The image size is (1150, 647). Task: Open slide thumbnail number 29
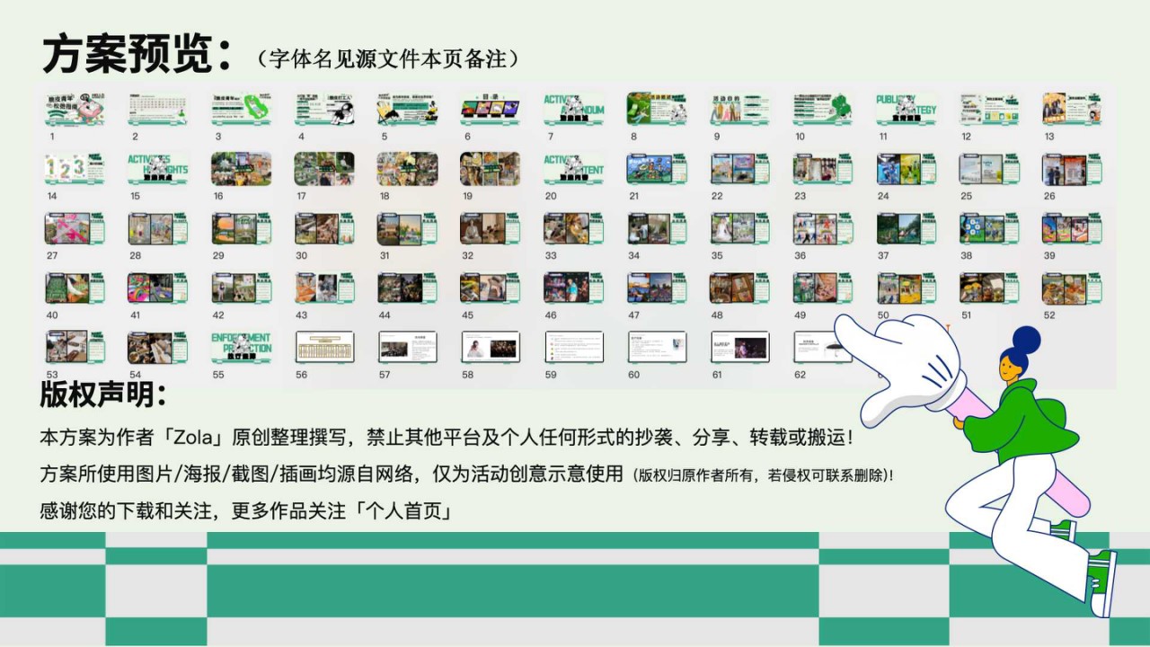(241, 228)
